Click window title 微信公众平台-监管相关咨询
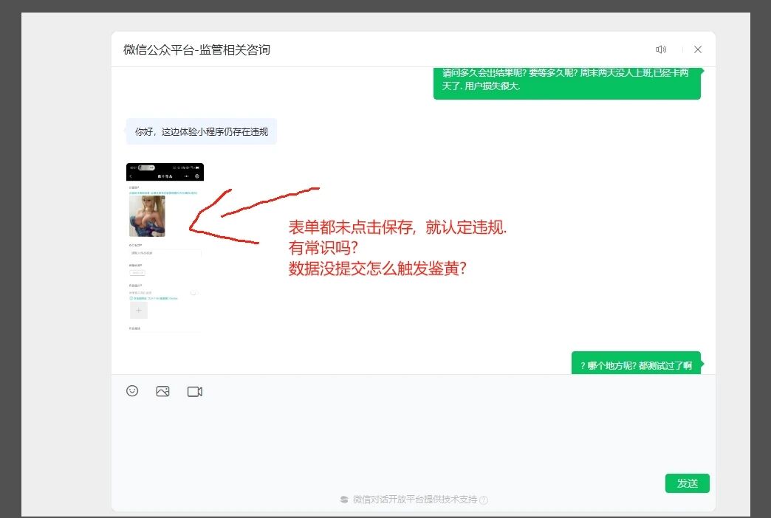 pyautogui.click(x=196, y=49)
